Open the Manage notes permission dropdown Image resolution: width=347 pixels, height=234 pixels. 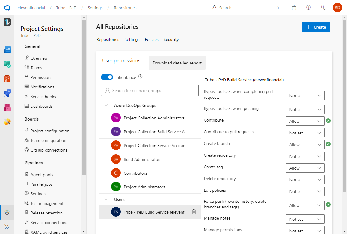[x=305, y=219]
